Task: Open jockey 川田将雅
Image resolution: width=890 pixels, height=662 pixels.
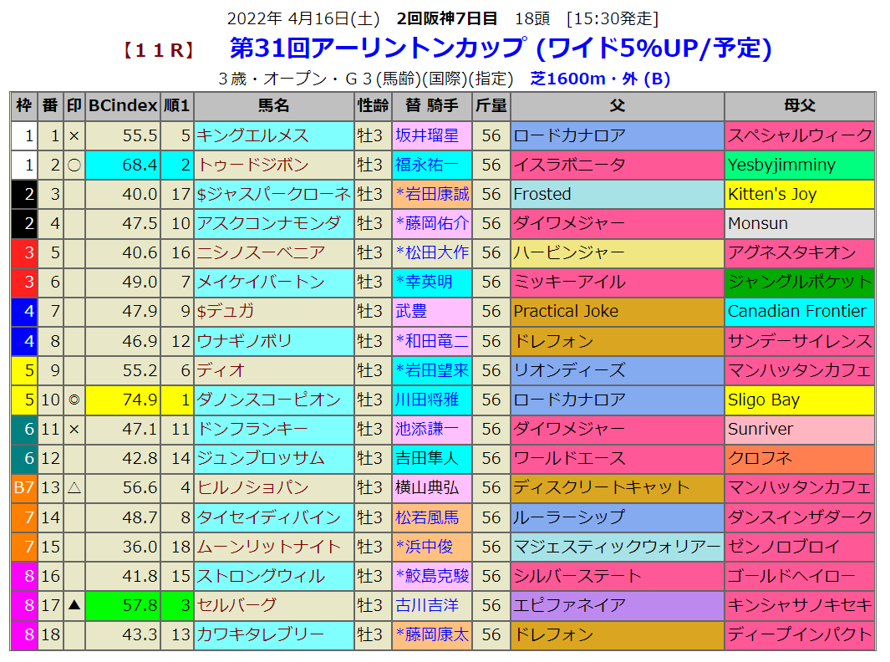Action: (427, 400)
